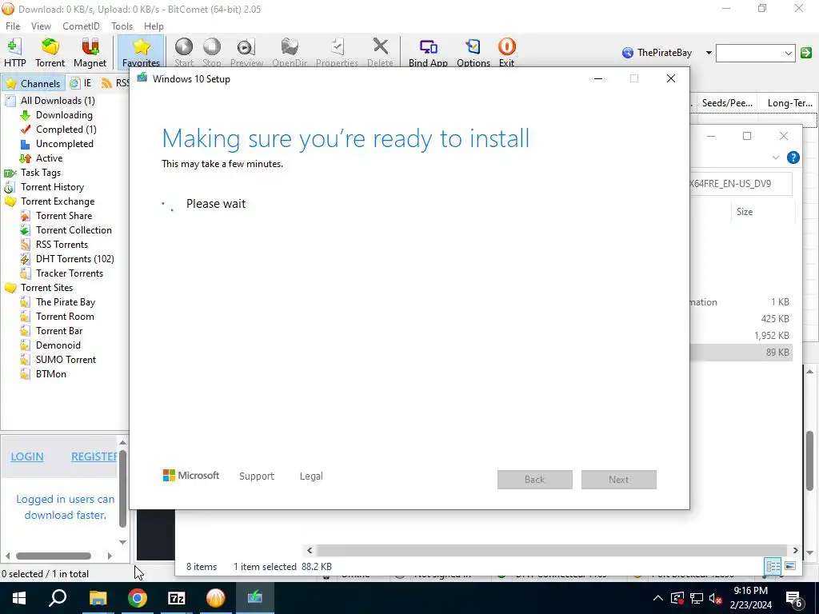The image size is (819, 614).
Task: Toggle the Favorites star toolbar button
Action: click(x=141, y=52)
